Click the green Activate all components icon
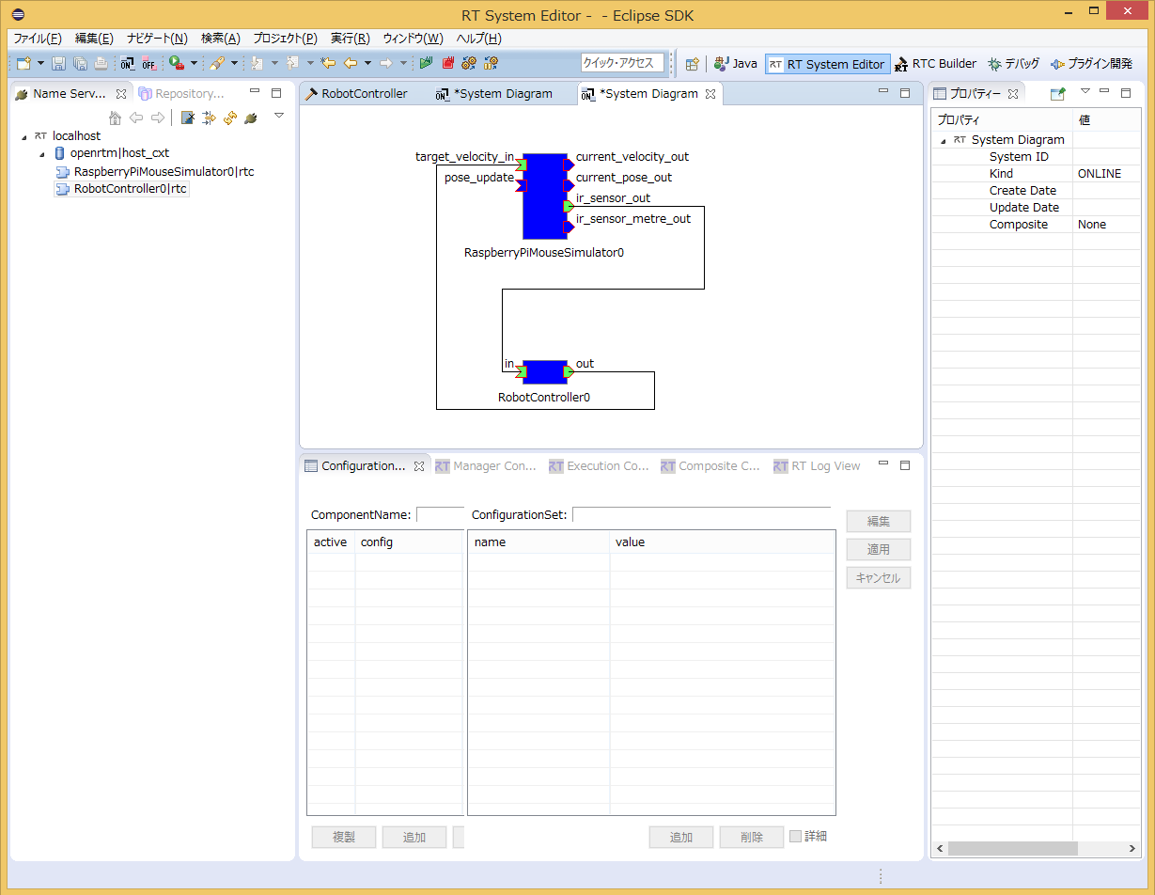1155x895 pixels. point(427,64)
